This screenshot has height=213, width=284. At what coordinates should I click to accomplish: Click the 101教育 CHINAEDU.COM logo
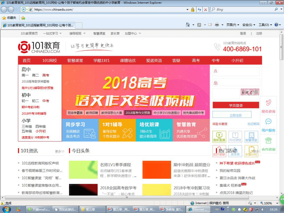(x=39, y=47)
